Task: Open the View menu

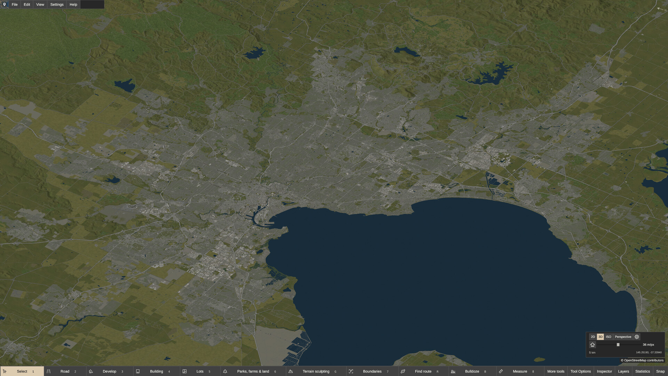Action: (x=40, y=5)
